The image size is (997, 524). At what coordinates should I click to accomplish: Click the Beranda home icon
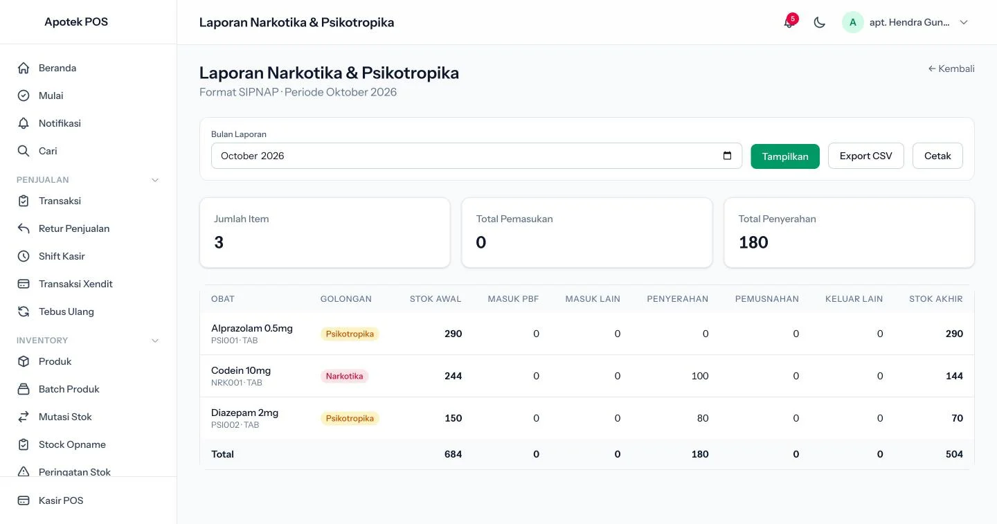click(24, 68)
